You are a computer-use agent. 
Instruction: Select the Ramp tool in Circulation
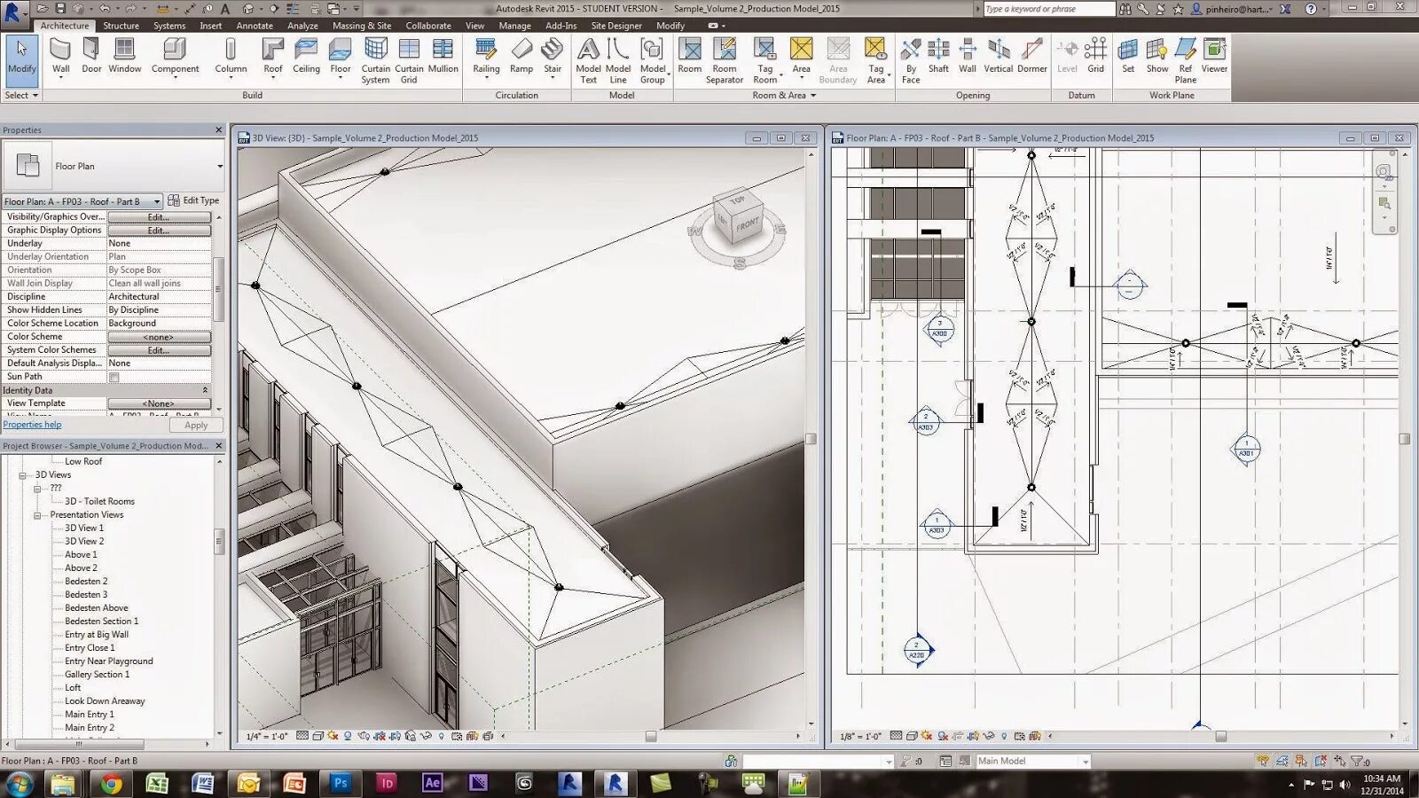521,56
